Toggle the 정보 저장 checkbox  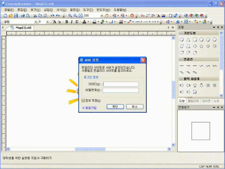click(83, 100)
